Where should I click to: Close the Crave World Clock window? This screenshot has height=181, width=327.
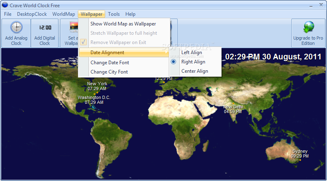tap(321, 5)
